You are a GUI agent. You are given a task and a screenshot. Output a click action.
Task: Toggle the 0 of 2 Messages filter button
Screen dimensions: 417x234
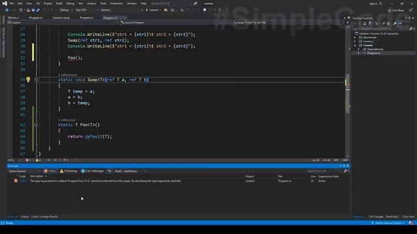[93, 171]
